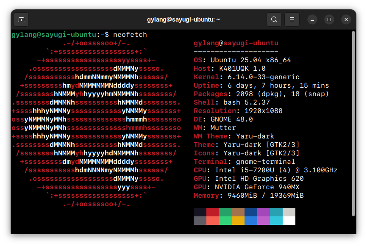Close the terminal window
This screenshot has height=246, width=367.
point(346,19)
